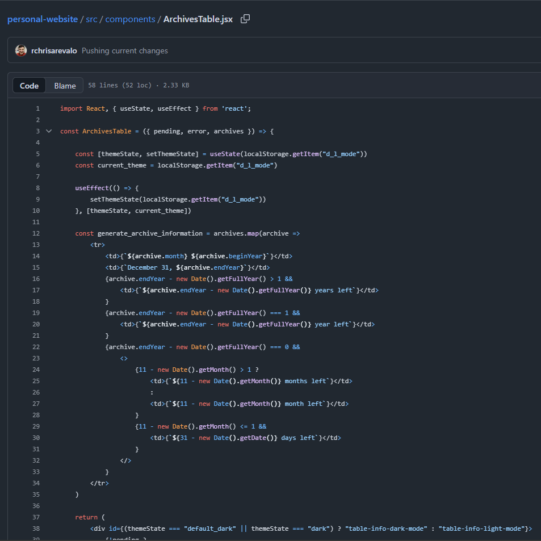Select line number 1 in the gutter
Image resolution: width=541 pixels, height=541 pixels.
[x=37, y=108]
